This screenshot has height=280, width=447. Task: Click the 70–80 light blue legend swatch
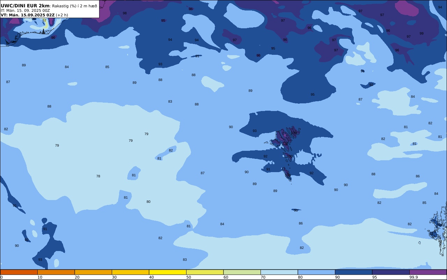(x=279, y=272)
